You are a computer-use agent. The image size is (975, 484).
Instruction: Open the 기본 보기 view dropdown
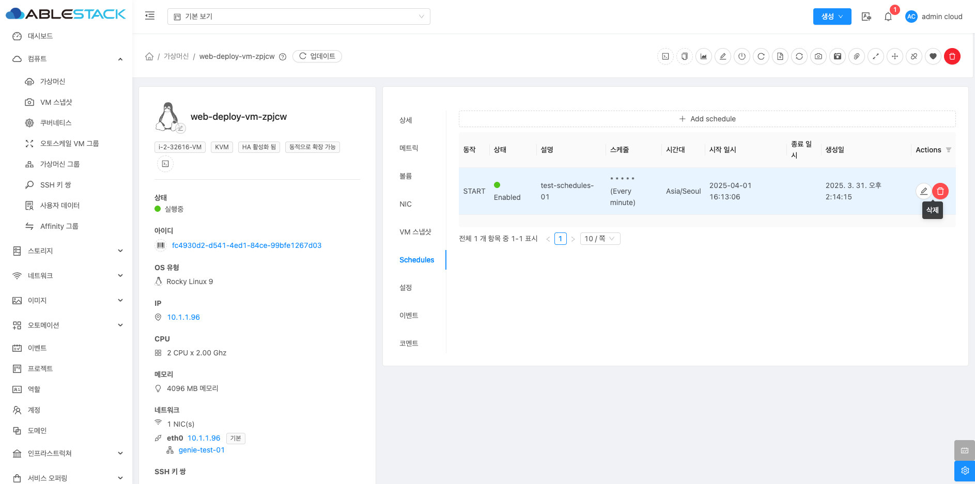coord(299,17)
